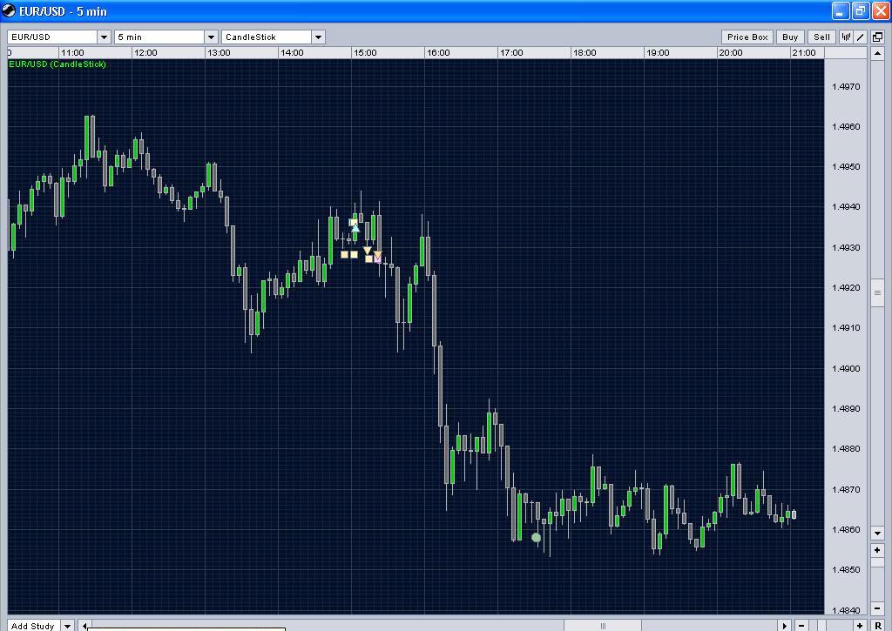Select the bar chart tool icon

[846, 37]
